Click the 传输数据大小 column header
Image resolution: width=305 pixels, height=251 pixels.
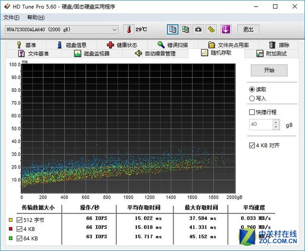38,208
